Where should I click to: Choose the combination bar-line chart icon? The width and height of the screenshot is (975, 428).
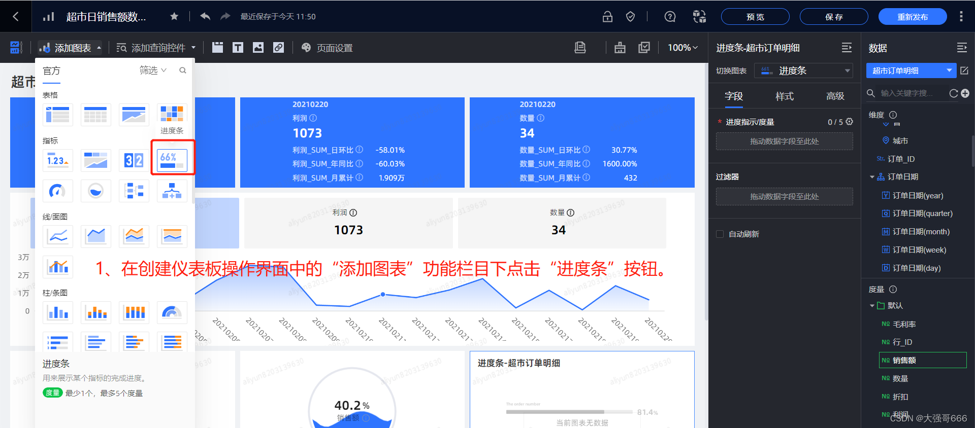58,267
